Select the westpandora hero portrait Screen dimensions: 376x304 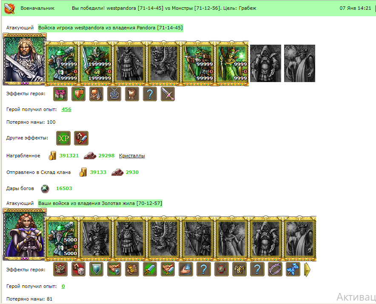click(x=25, y=59)
